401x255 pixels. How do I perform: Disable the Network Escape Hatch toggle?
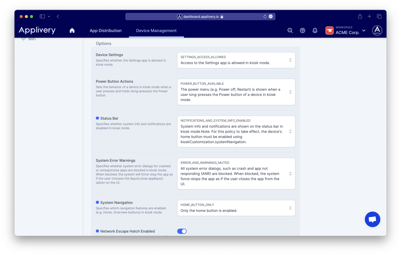182,231
